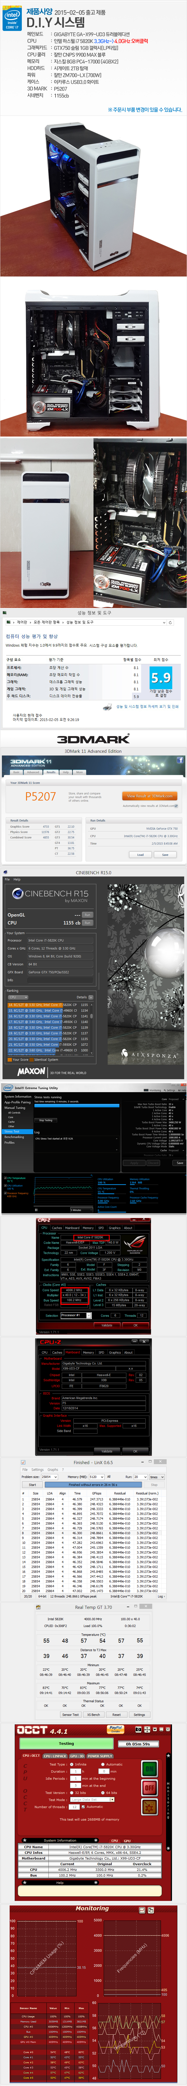Open the Memory tab in ROG CPU-Z
This screenshot has width=187, height=2086.
point(88,1228)
